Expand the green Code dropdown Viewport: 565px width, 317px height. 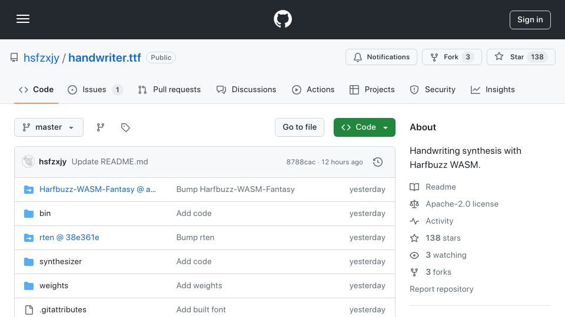point(364,127)
